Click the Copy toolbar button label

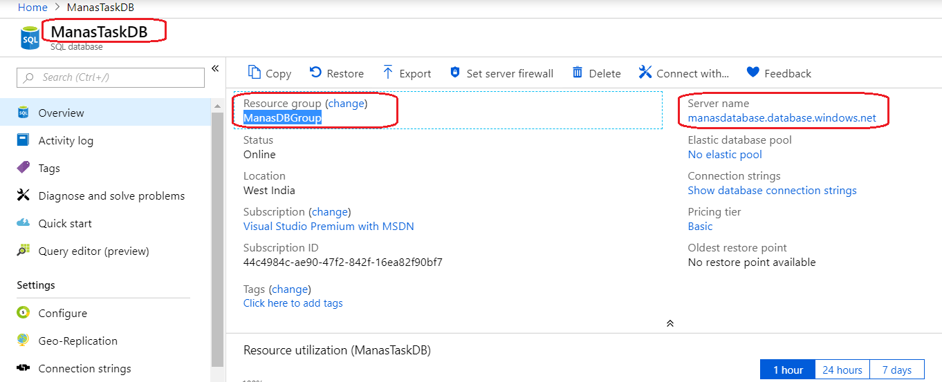tap(279, 73)
